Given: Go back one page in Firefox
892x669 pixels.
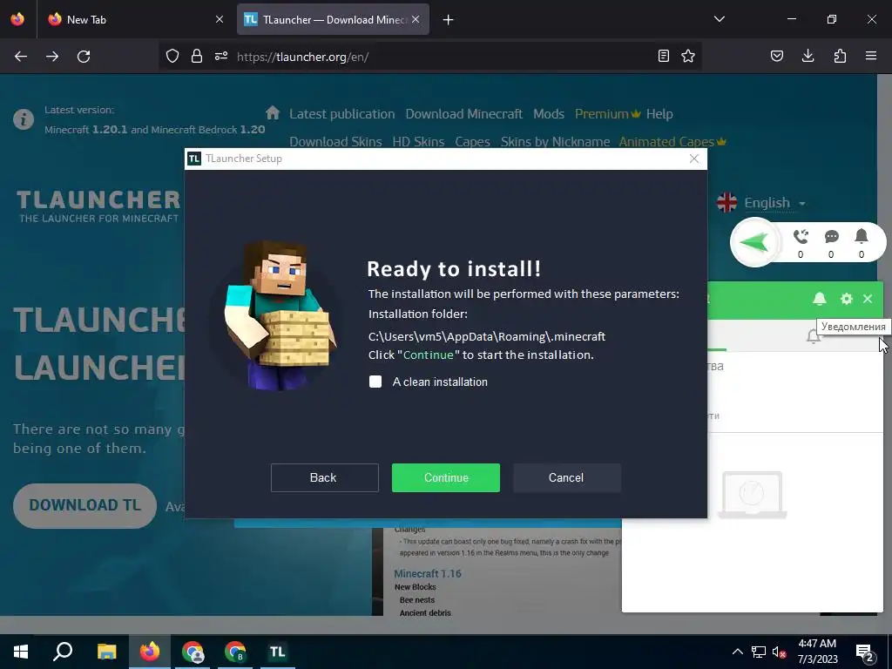Looking at the screenshot, I should [x=21, y=57].
